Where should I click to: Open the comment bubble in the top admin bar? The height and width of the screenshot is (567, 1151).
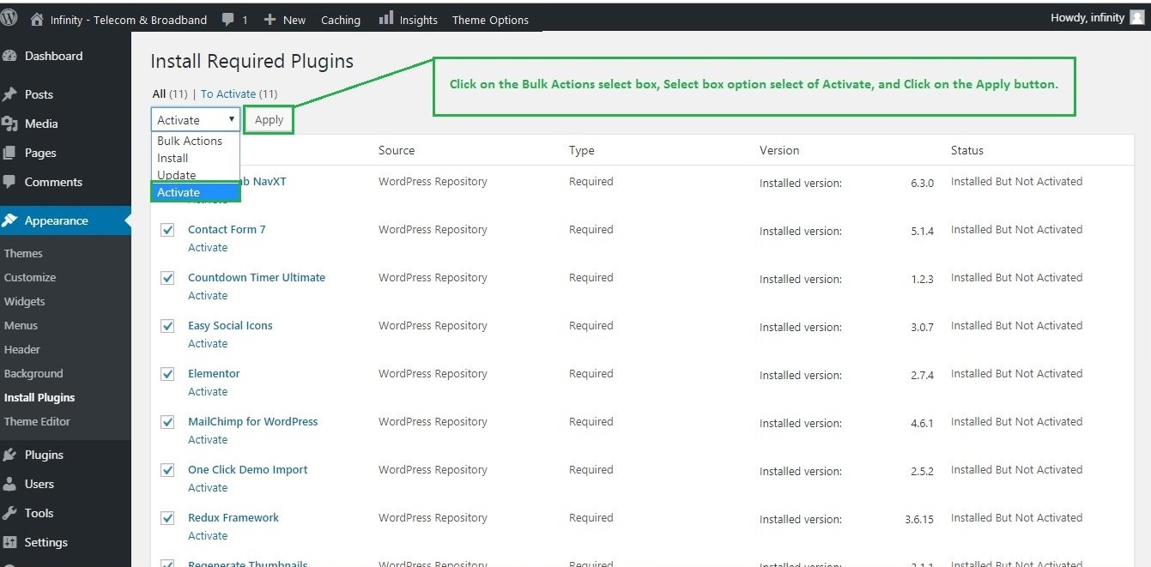tap(228, 19)
